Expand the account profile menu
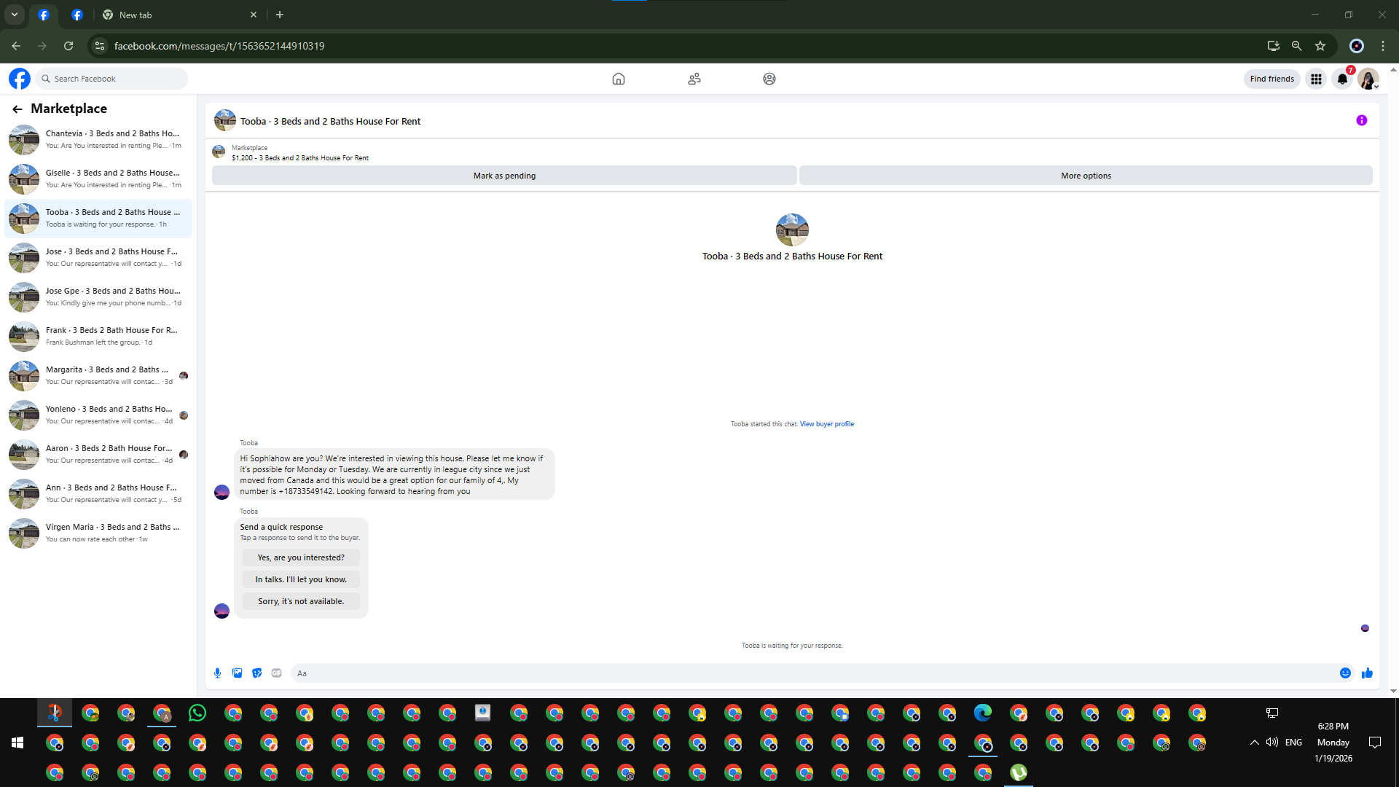 point(1368,79)
